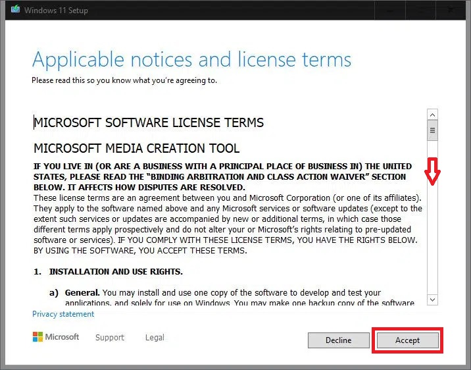Click the 'MICROSOFT SOFTWARE LICENSE TERMS' heading

click(149, 122)
